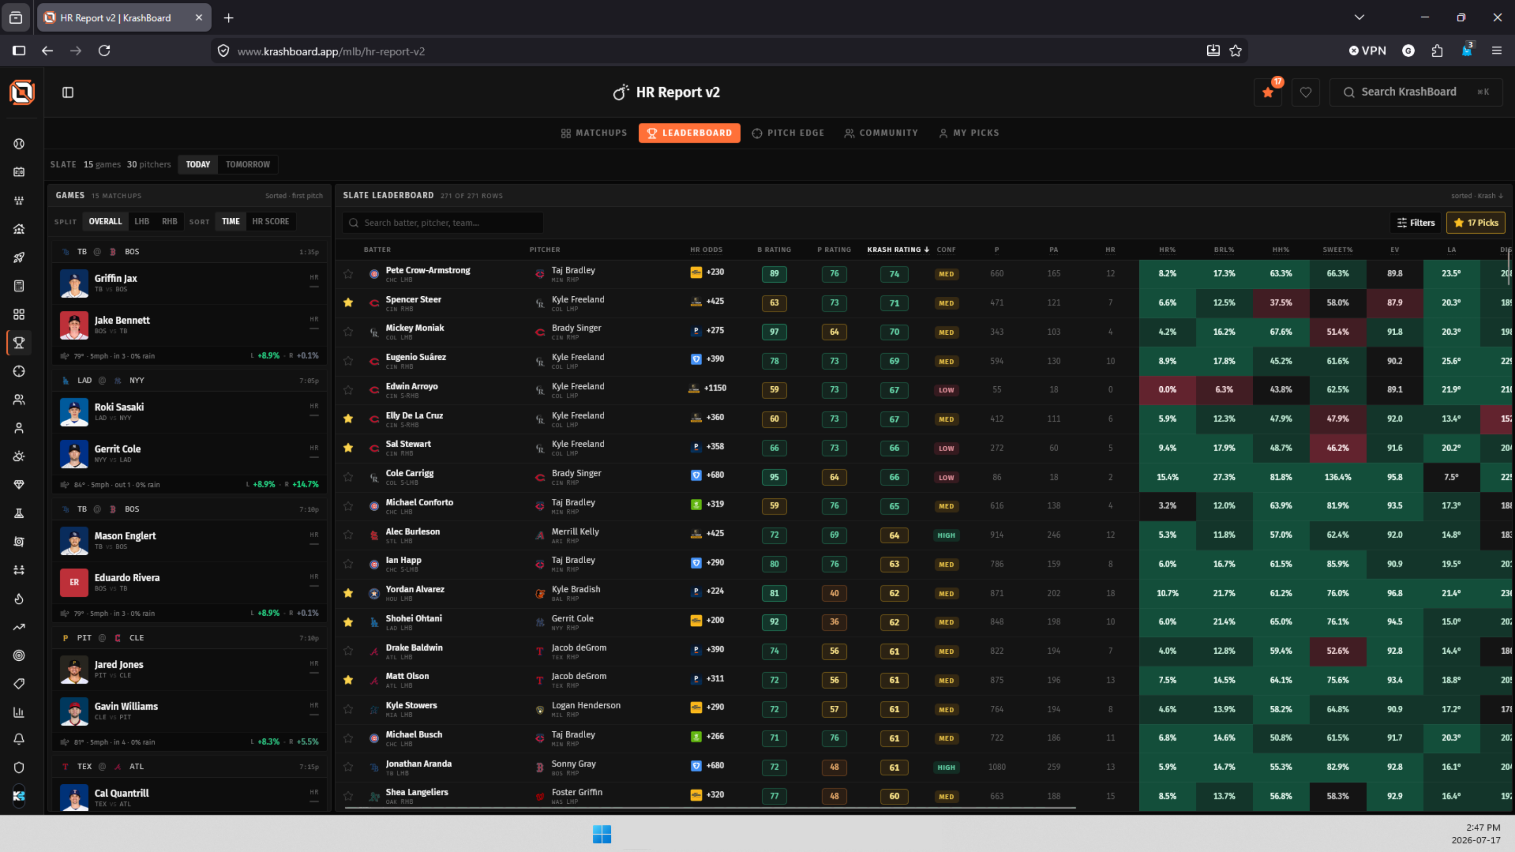Sort by B Rating column header
The height and width of the screenshot is (852, 1515).
click(x=774, y=250)
